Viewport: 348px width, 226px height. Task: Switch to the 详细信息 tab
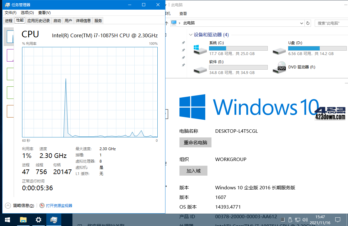(x=83, y=21)
